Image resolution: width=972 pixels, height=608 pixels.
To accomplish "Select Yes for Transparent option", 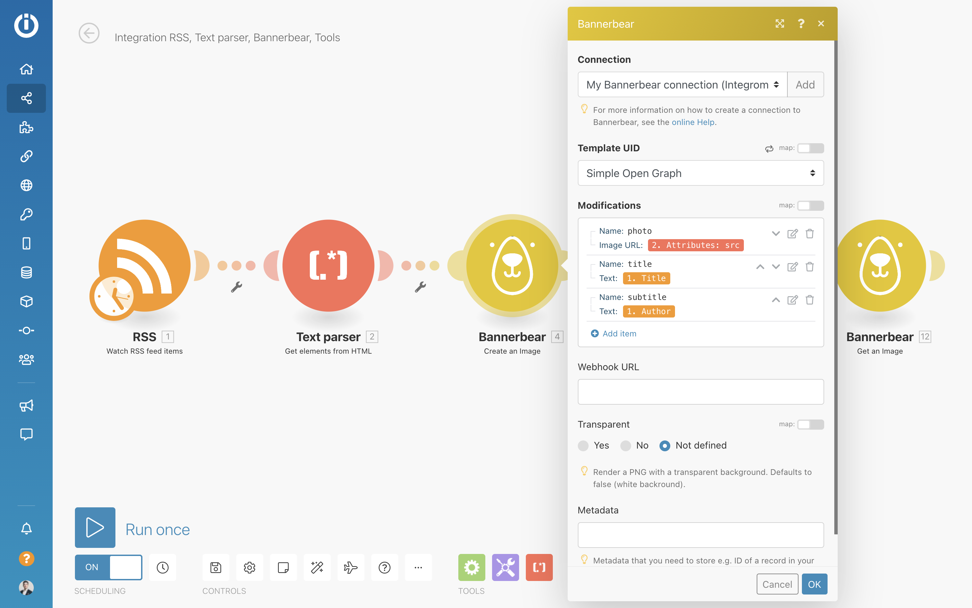I will [583, 446].
